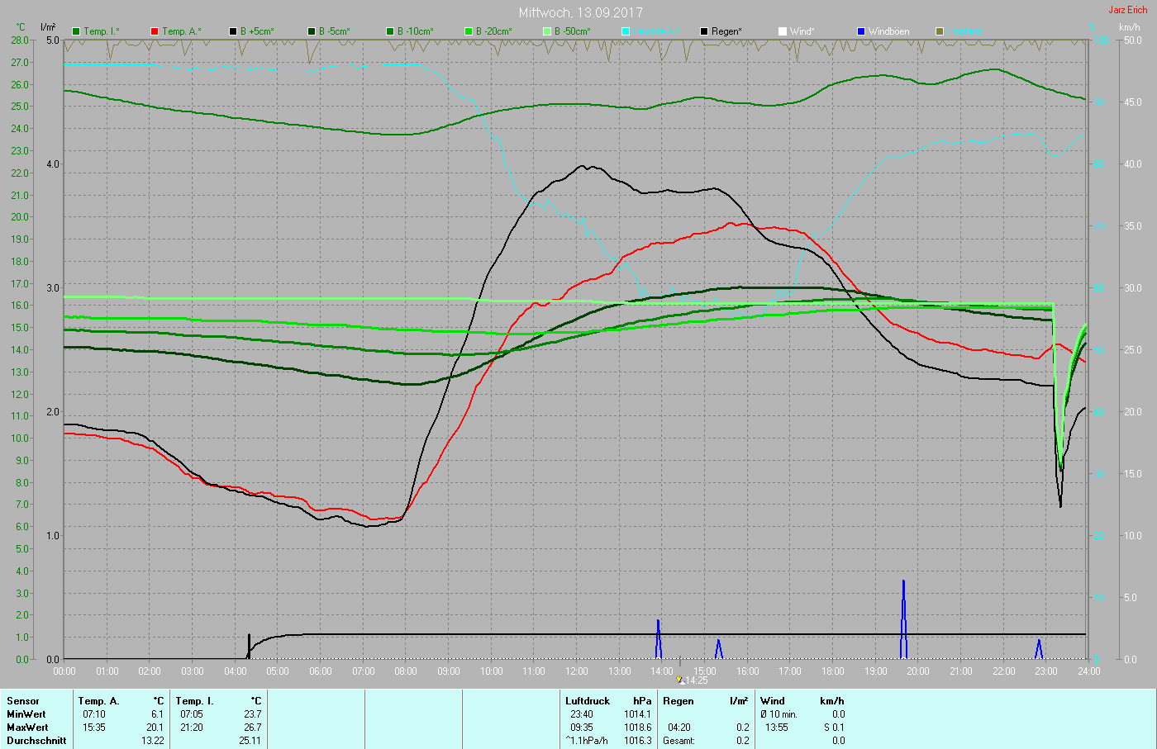Click the pressure trend '^1.1hPa/h'
This screenshot has height=749, width=1157.
pyautogui.click(x=587, y=741)
